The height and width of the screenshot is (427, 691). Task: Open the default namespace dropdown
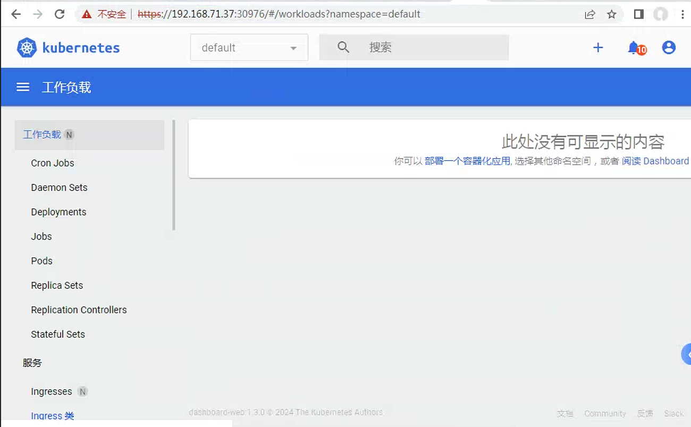pyautogui.click(x=249, y=47)
